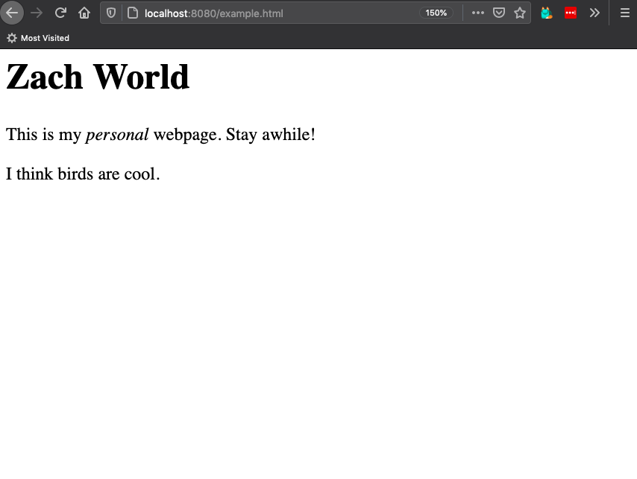637x479 pixels.
Task: Open the Most Visited bookmarks folder
Action: [x=38, y=38]
